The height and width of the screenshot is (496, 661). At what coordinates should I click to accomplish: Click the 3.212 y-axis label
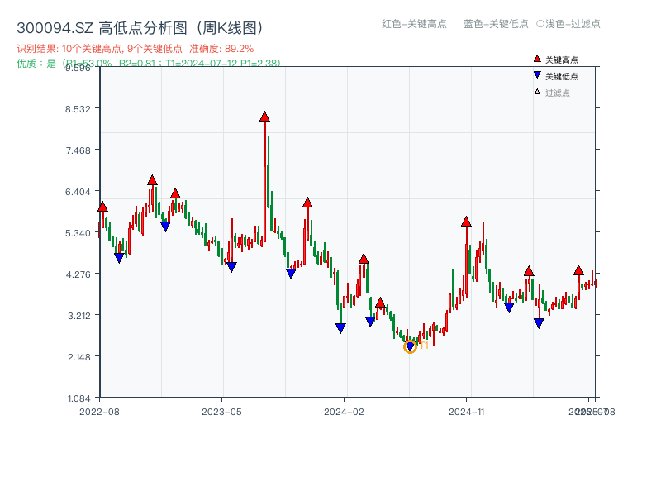click(78, 316)
